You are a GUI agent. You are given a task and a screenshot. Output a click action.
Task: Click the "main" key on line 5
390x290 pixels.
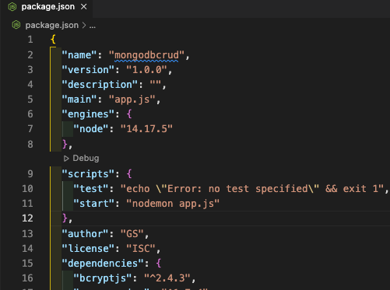[79, 100]
